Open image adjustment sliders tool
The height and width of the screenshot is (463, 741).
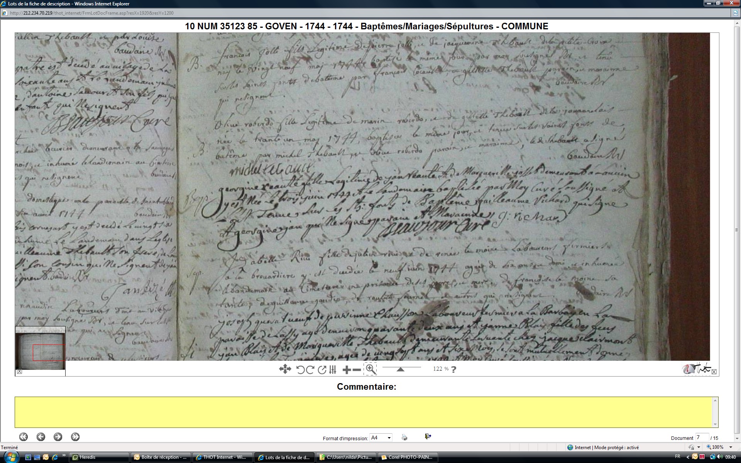[333, 370]
